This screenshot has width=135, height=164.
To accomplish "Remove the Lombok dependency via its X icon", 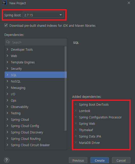I will [x=76, y=111].
